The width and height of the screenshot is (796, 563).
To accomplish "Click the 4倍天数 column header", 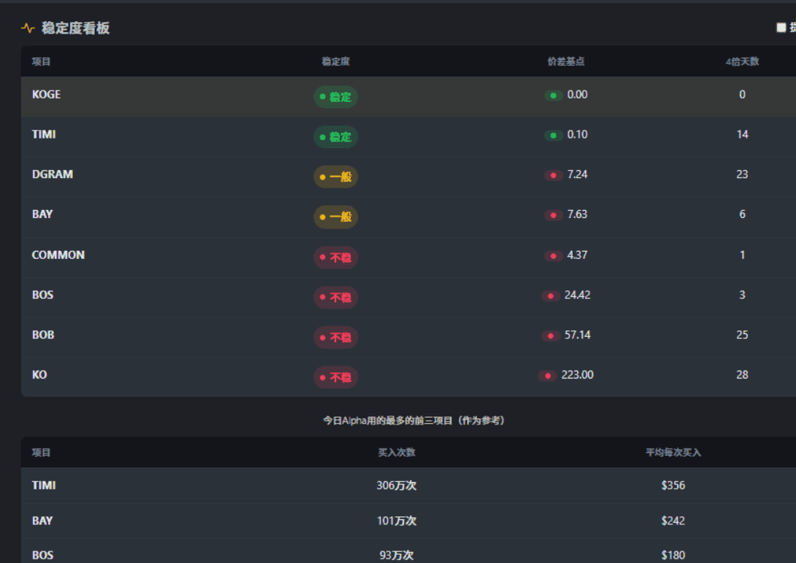I will click(x=742, y=62).
